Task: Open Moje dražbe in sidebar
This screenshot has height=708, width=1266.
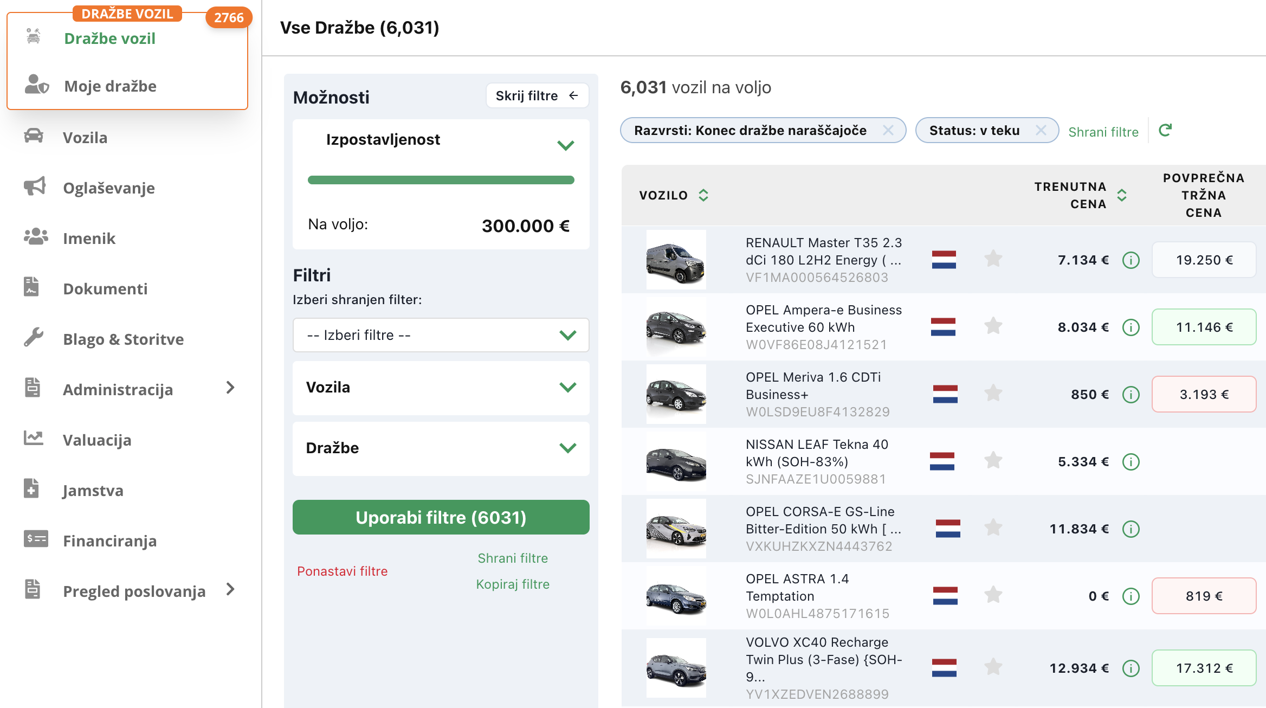Action: click(x=110, y=86)
